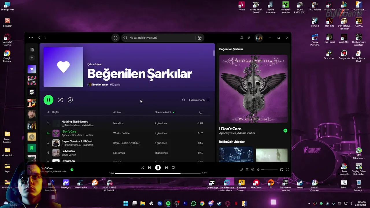Open the Sylvie Vartan artist link
Screen dimensions: 370x208
click(x=68, y=155)
